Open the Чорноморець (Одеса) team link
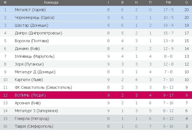Screen dimensions: 192x131 click(x=34, y=17)
